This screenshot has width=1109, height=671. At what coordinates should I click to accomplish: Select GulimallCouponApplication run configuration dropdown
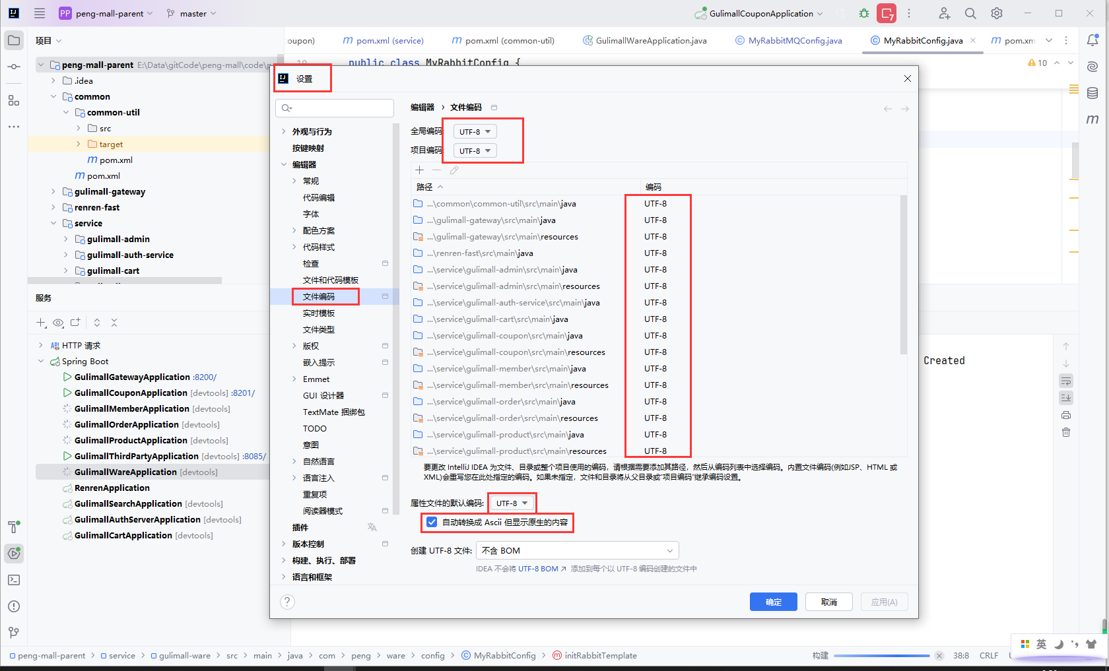[x=759, y=13]
